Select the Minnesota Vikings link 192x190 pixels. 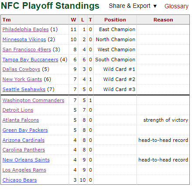click(x=24, y=39)
